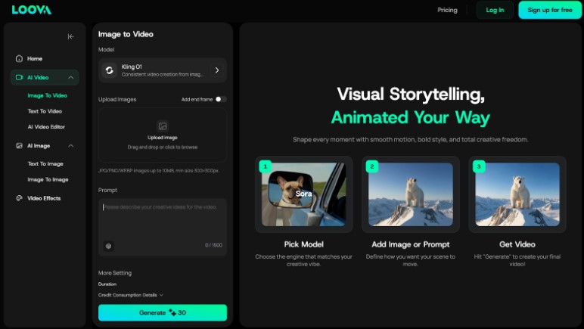Collapse the AI Video section chevron
This screenshot has height=329, width=584.
click(71, 77)
